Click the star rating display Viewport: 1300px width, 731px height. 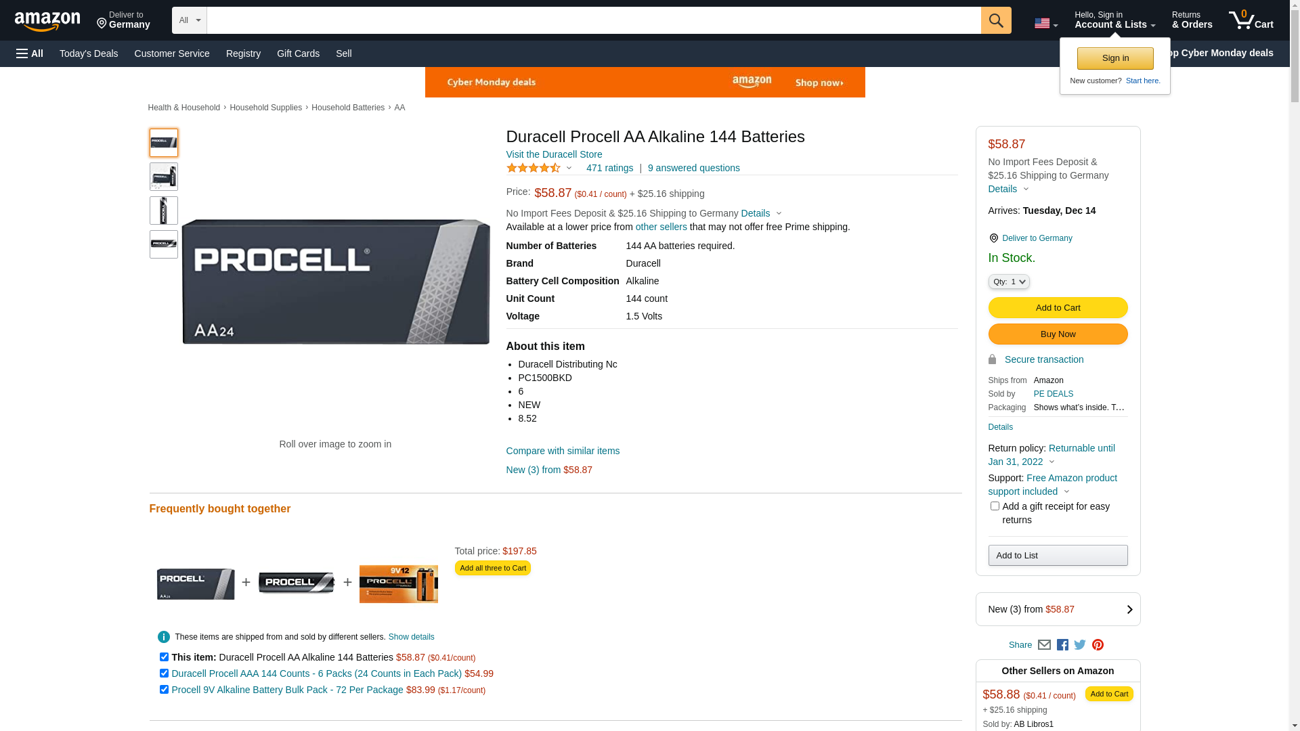click(x=534, y=168)
